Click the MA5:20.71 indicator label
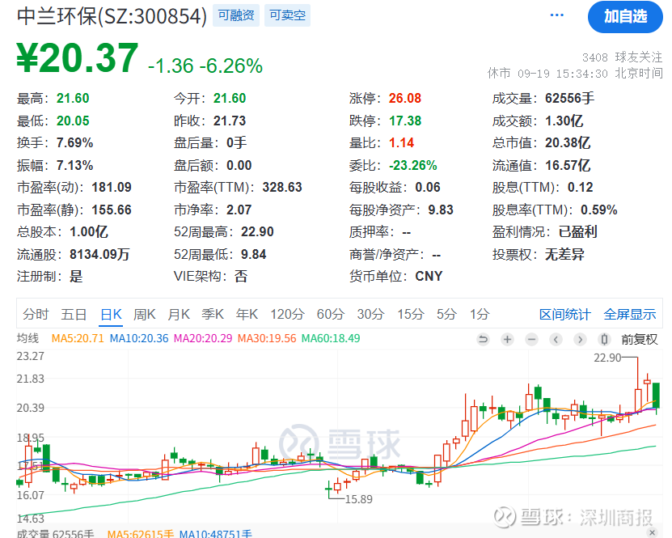Viewport: 672px width, 538px height. point(78,338)
